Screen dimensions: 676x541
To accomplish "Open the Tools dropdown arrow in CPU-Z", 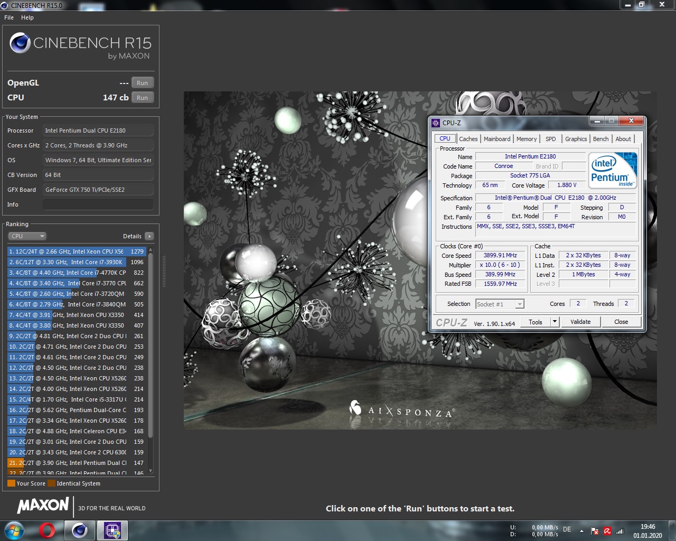I will pyautogui.click(x=555, y=322).
